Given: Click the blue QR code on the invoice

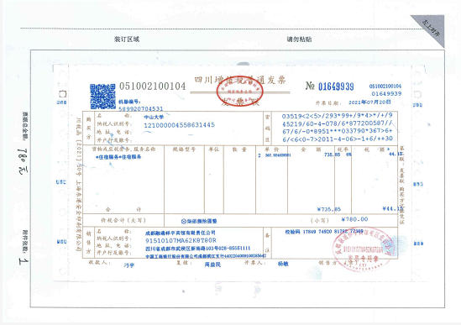Looking at the screenshot, I should 102,97.
